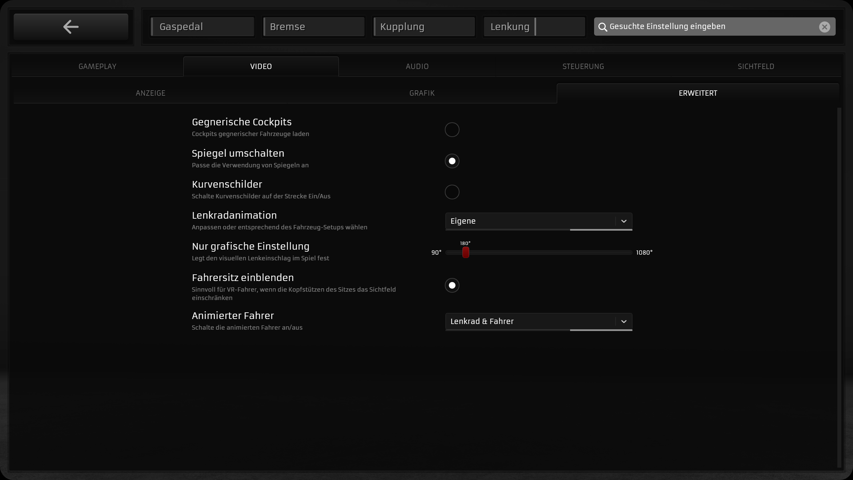Turn off Fahrersitz einblenden
Viewport: 853px width, 480px height.
(x=452, y=285)
